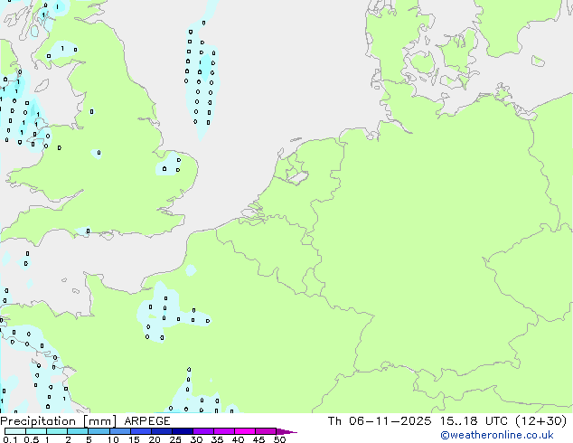The height and width of the screenshot is (443, 573).
Task: Pick the bright magenta legend swatch after 40
Action: point(245,431)
